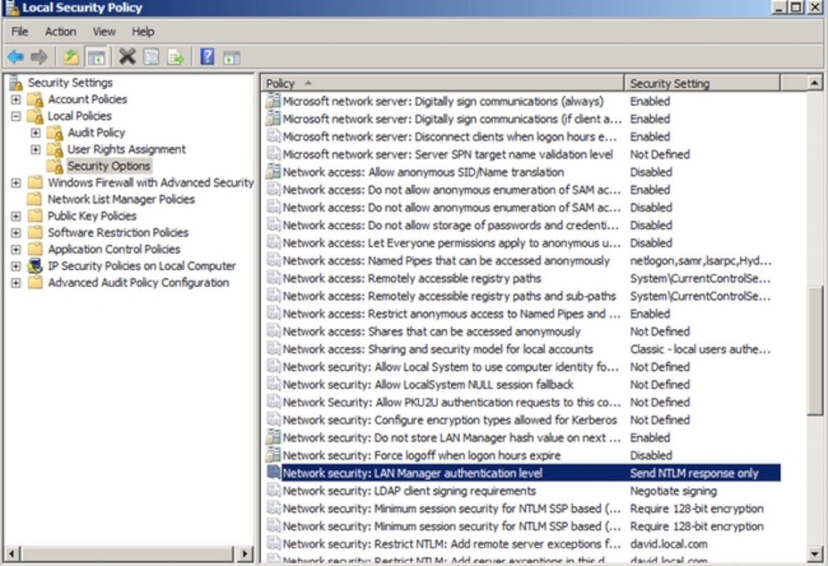Screen dimensions: 828x566
Task: Open the Action menu
Action: click(61, 32)
